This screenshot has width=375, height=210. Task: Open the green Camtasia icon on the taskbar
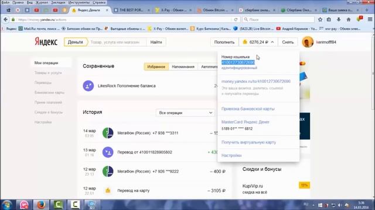(58, 205)
